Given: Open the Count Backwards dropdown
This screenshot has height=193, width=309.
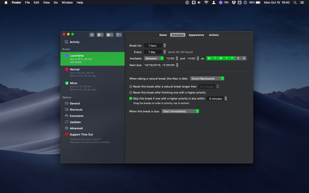Looking at the screenshot, I should tap(207, 78).
